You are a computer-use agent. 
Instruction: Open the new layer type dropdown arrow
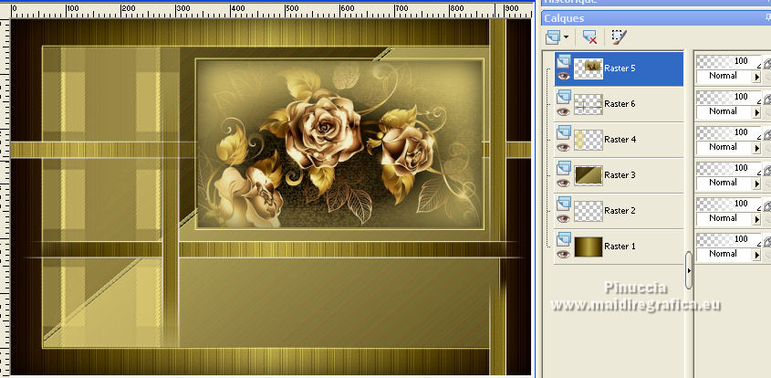point(566,37)
